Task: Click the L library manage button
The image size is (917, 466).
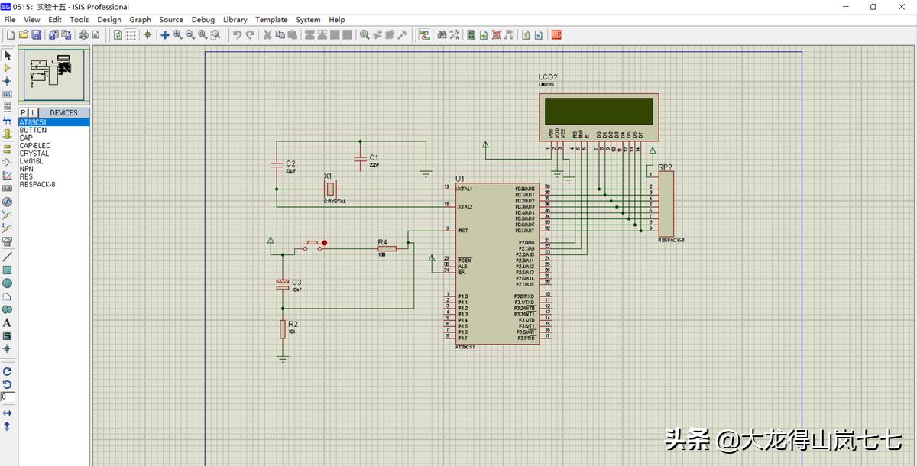Action: pos(34,113)
